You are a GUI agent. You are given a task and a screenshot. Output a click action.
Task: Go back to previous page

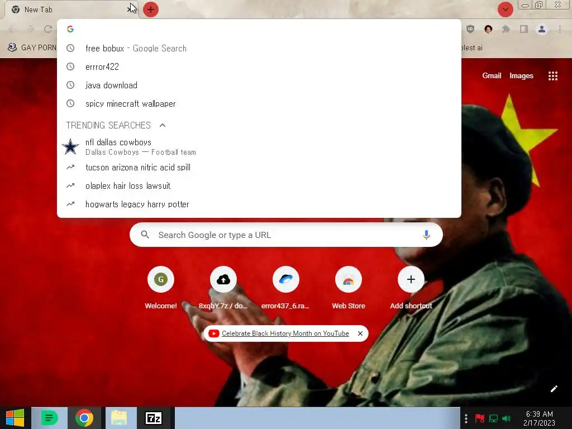point(12,29)
